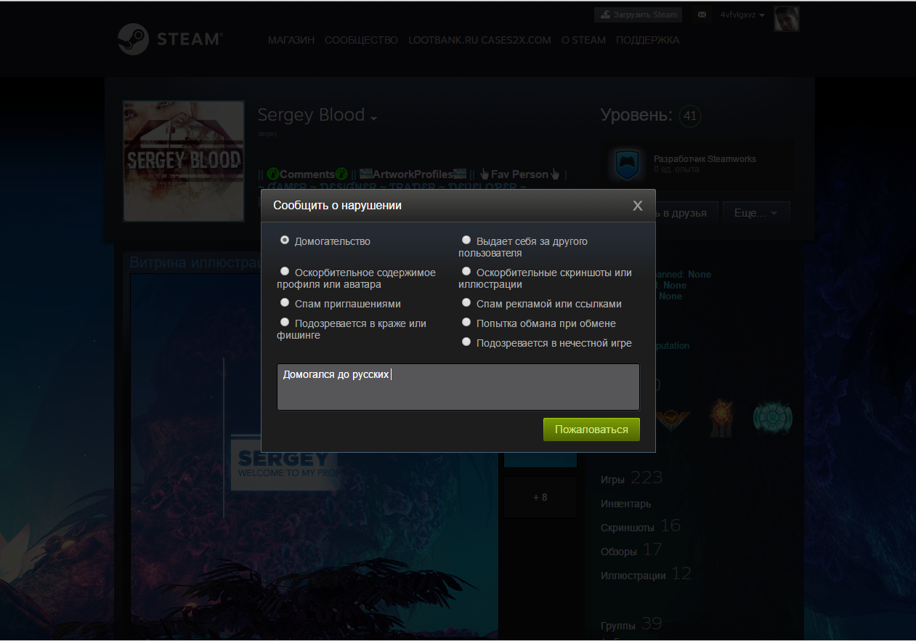Select Подозревается в краже или фишинге option

[285, 322]
